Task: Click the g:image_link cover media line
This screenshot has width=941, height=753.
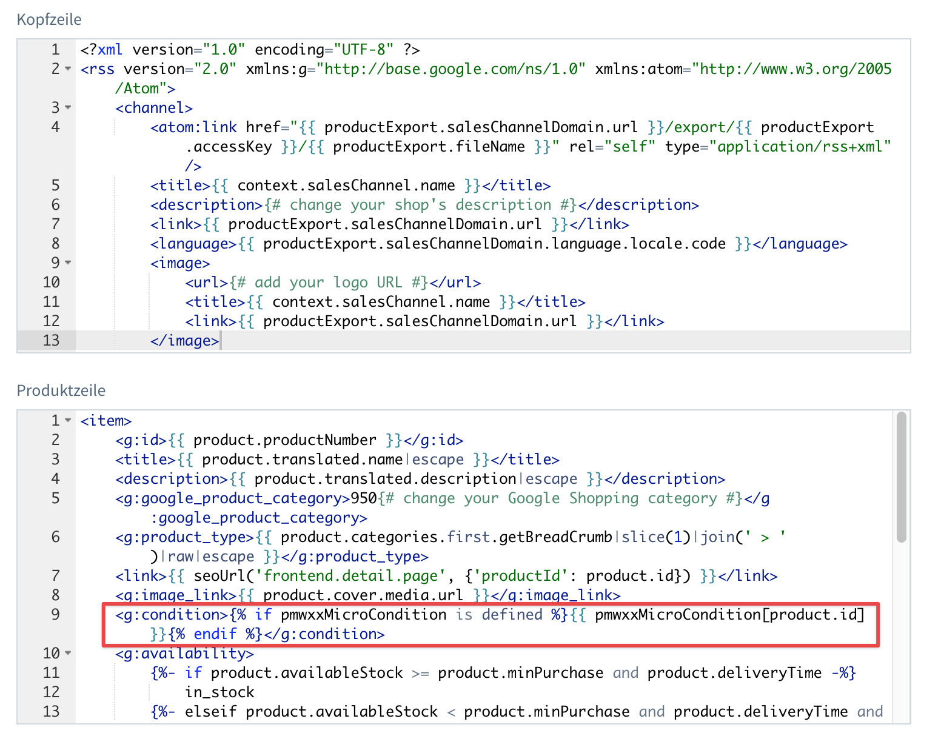Action: (367, 595)
